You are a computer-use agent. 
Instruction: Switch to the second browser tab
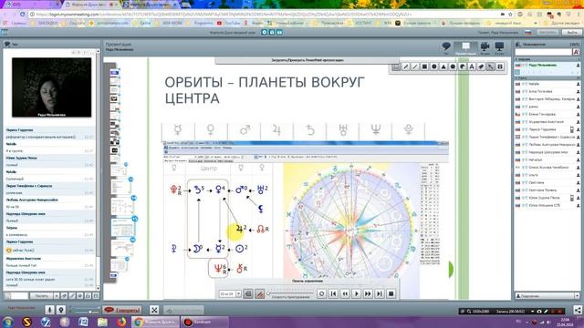[91, 5]
